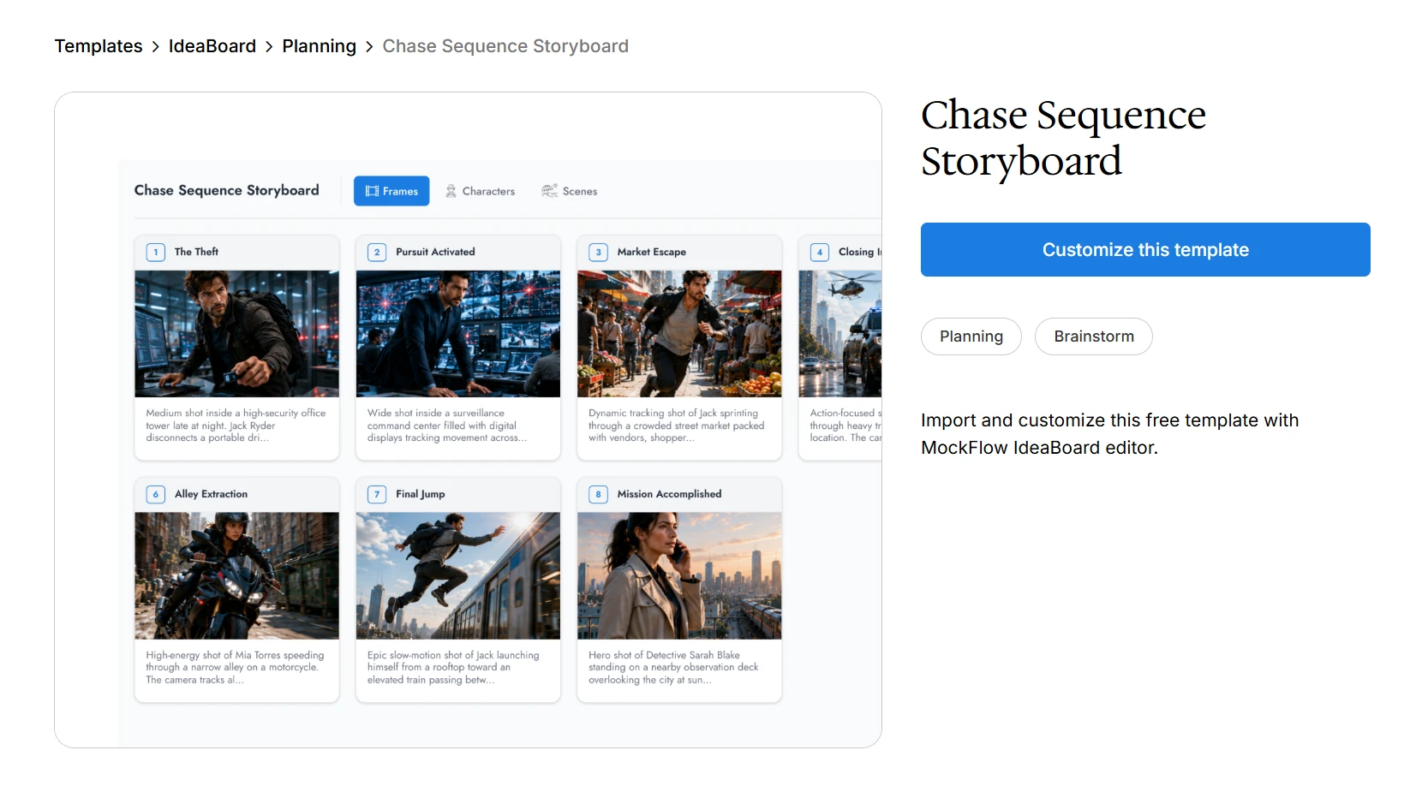Click frame number 2 badge
Screen dimensions: 1422x792
coord(377,252)
